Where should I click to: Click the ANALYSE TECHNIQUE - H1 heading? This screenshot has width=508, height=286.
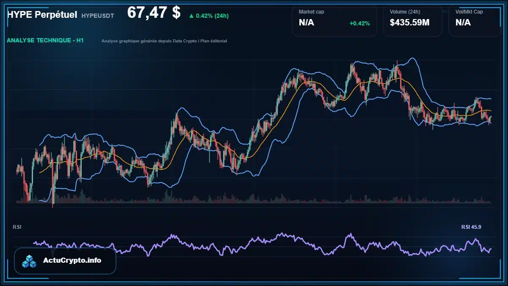coord(45,41)
